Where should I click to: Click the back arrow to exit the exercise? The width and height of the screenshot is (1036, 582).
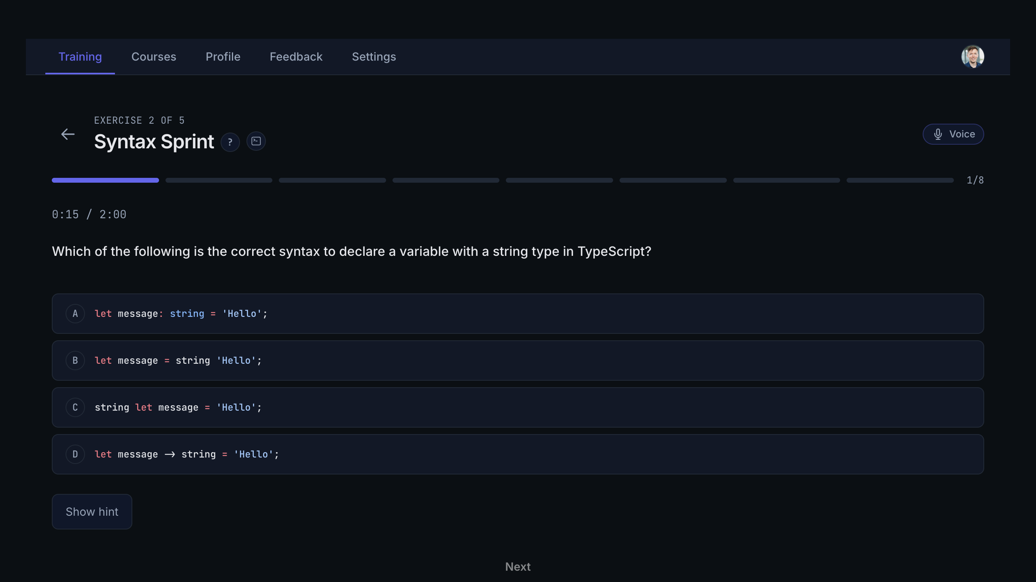68,134
